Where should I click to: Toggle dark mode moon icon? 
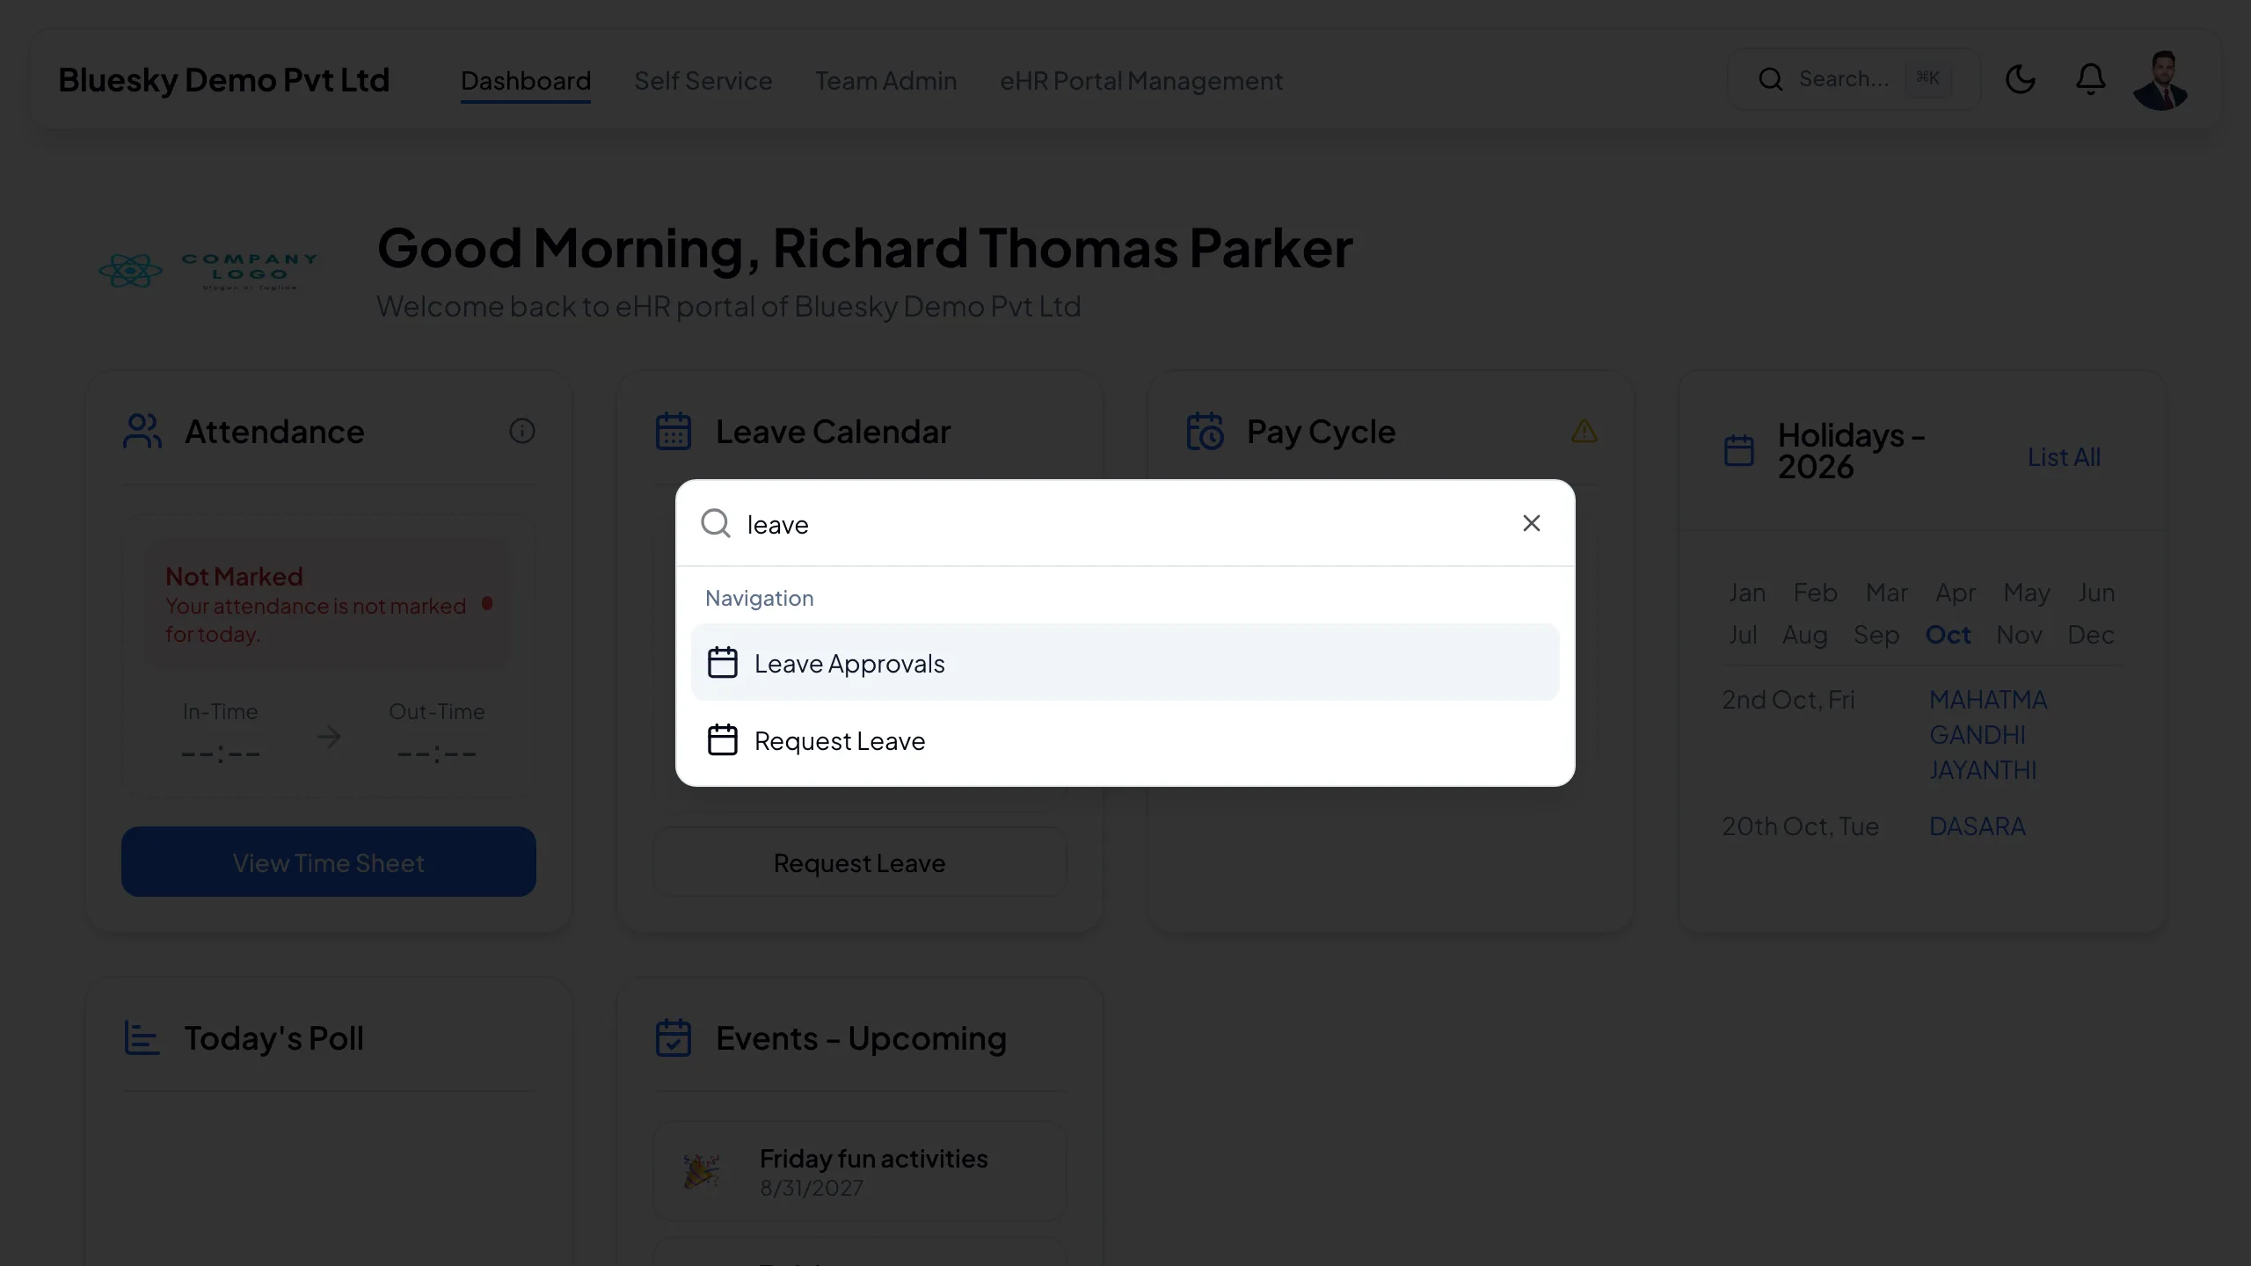pyautogui.click(x=2020, y=79)
